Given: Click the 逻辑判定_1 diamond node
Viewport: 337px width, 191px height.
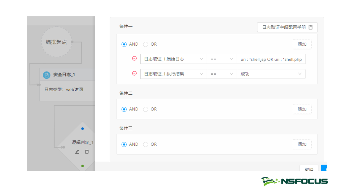Looking at the screenshot, I should [82, 142].
